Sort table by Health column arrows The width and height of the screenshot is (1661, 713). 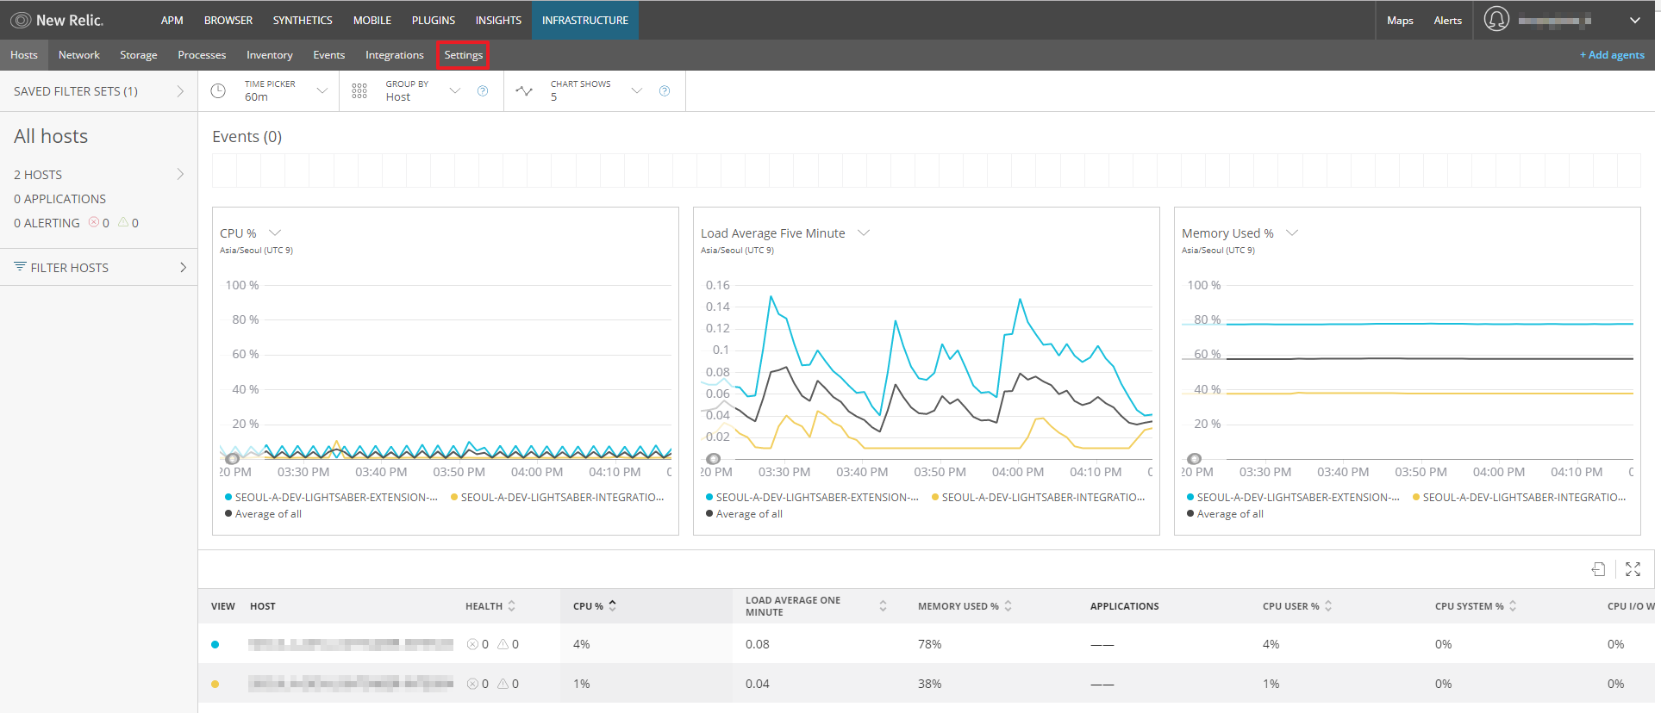512,606
